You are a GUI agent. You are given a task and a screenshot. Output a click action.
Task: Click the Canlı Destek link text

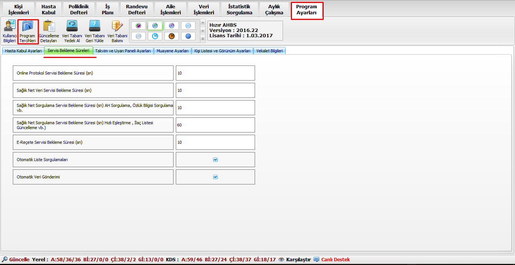[335, 259]
